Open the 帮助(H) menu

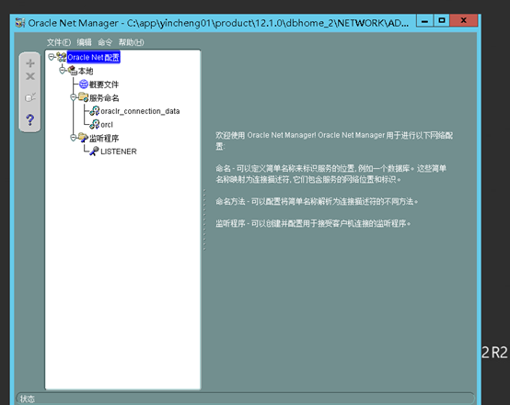[131, 42]
